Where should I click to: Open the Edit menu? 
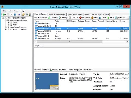click(x=10, y=11)
